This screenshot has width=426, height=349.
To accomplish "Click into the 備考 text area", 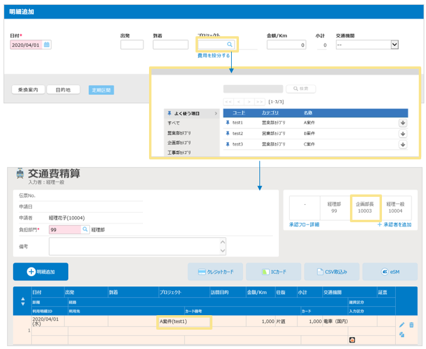I will 138,246.
